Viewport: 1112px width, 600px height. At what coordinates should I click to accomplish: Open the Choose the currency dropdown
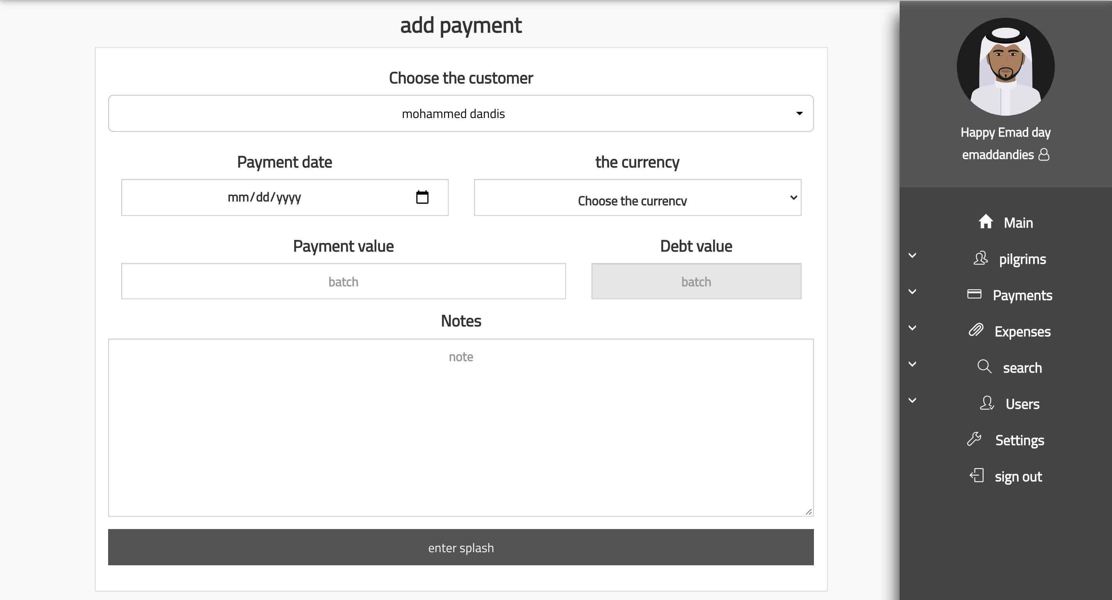tap(637, 198)
